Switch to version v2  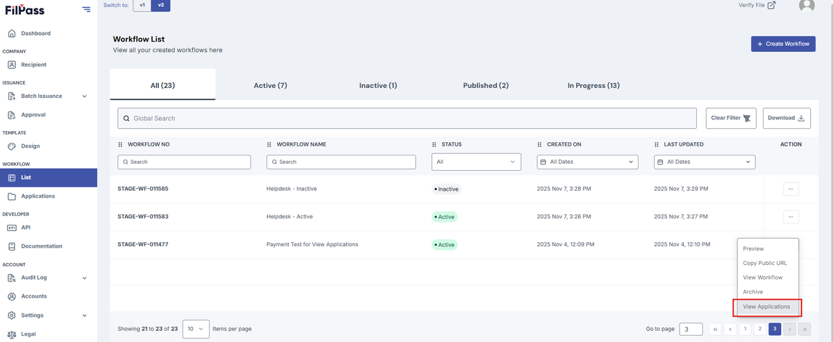tap(161, 5)
